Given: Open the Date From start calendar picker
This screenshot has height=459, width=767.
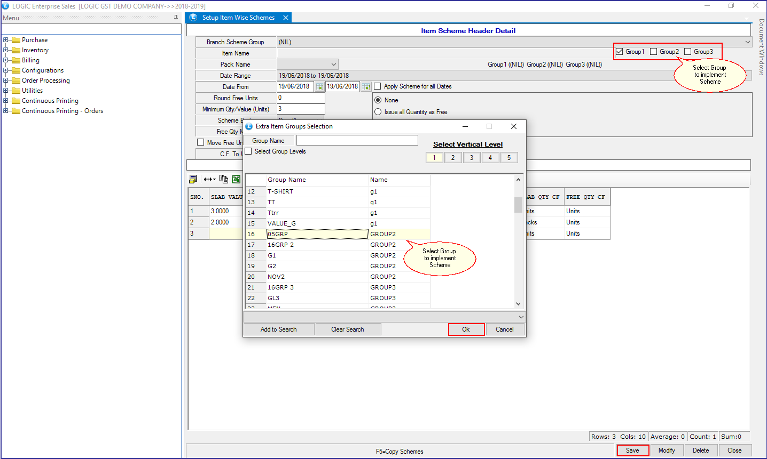Looking at the screenshot, I should pos(319,86).
